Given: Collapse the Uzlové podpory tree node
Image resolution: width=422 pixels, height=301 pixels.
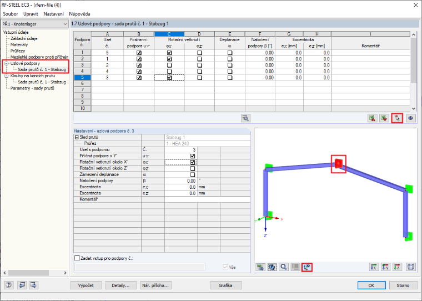Looking at the screenshot, I should point(7,63).
